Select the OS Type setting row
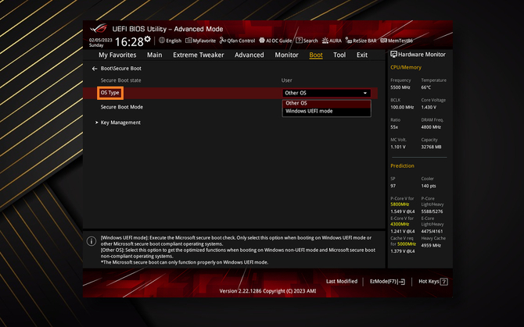Screen dimensions: 524x327 point(230,93)
